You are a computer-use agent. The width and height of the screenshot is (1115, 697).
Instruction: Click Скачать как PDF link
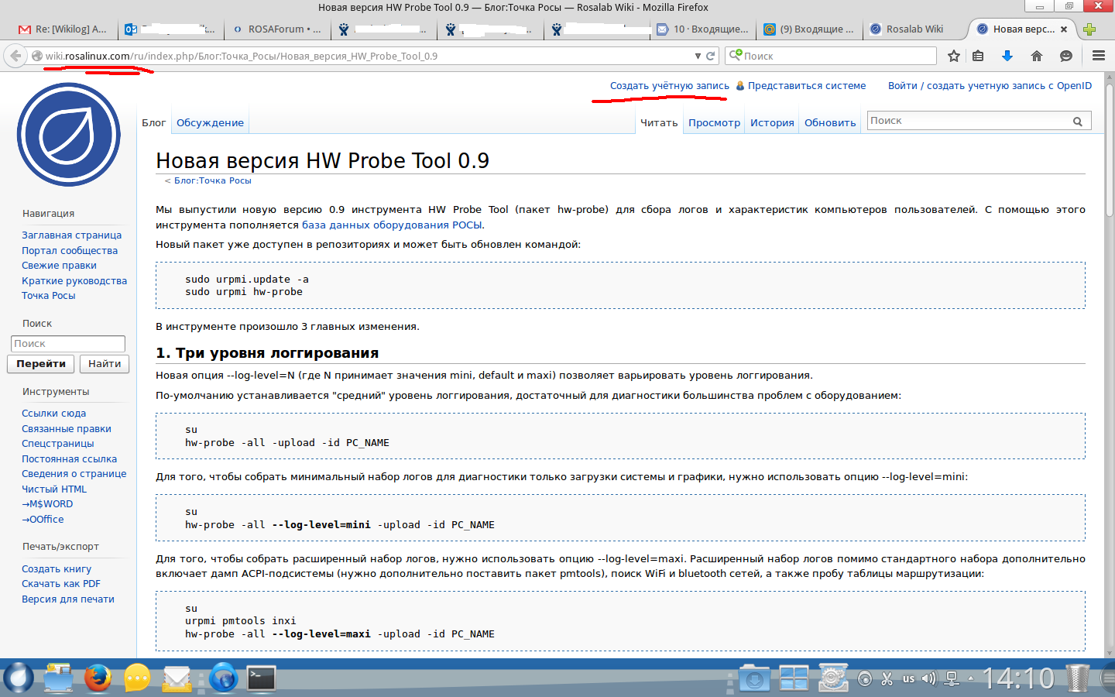(61, 584)
